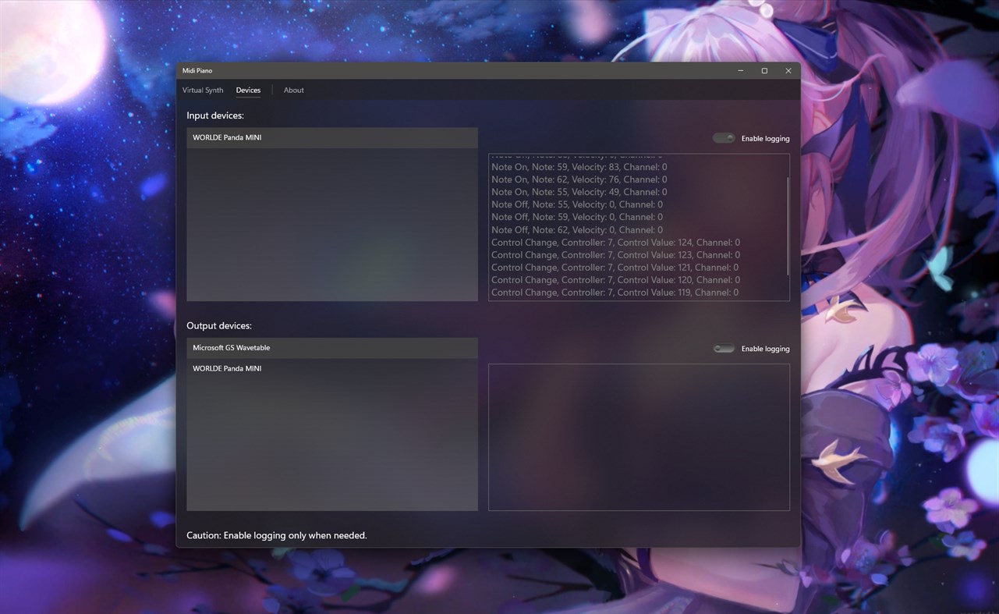Image resolution: width=999 pixels, height=614 pixels.
Task: Click Control Value 120 log line
Action: tap(615, 280)
